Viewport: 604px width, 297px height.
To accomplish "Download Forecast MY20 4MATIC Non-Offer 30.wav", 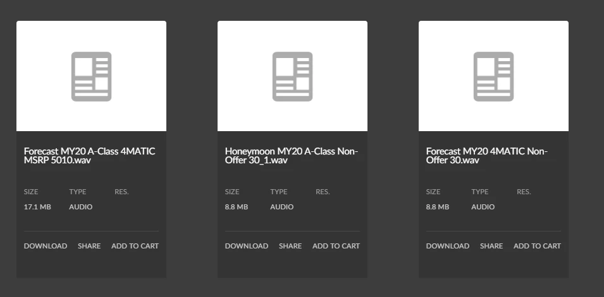I will tap(448, 246).
